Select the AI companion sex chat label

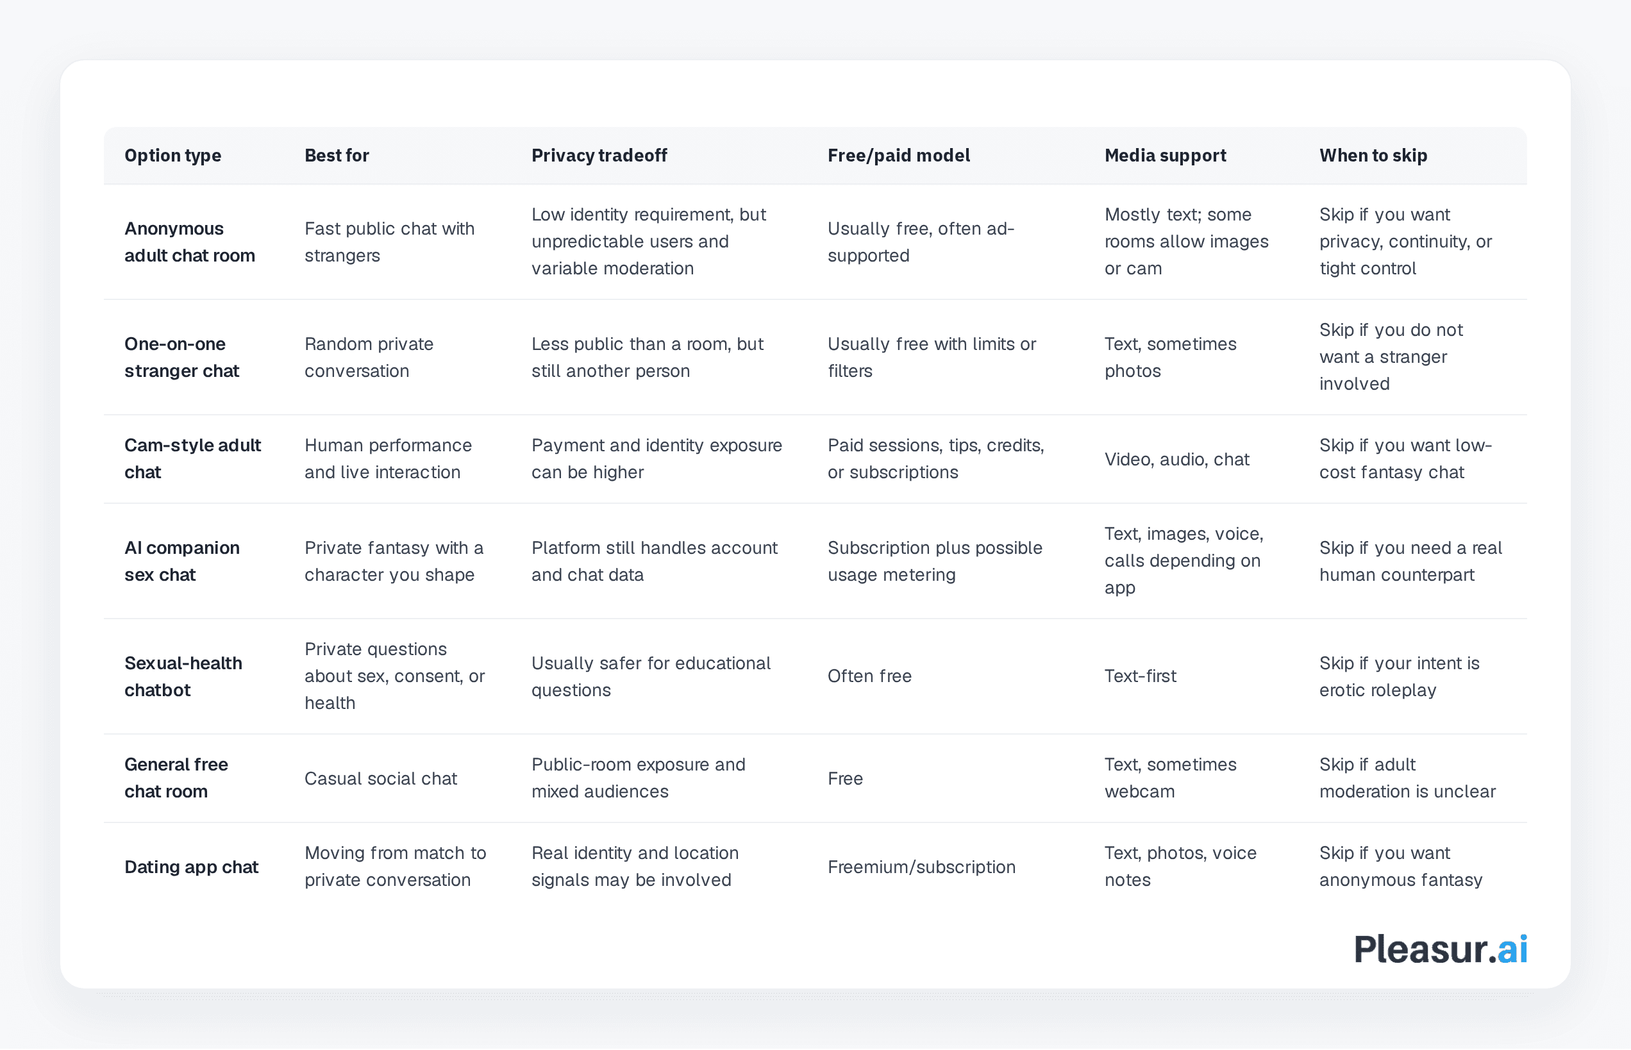(x=181, y=561)
